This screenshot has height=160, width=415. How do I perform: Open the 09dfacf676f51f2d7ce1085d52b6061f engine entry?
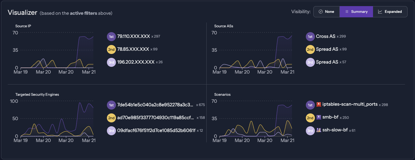point(156,130)
